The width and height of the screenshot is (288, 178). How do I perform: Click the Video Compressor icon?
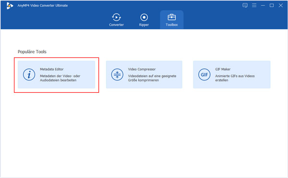pyautogui.click(x=117, y=75)
